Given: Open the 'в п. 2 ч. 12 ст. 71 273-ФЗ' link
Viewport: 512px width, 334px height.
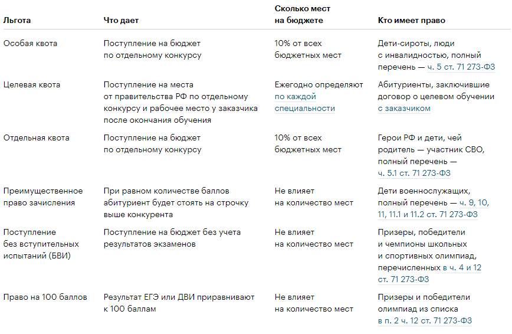Looking at the screenshot, I should coord(425,320).
